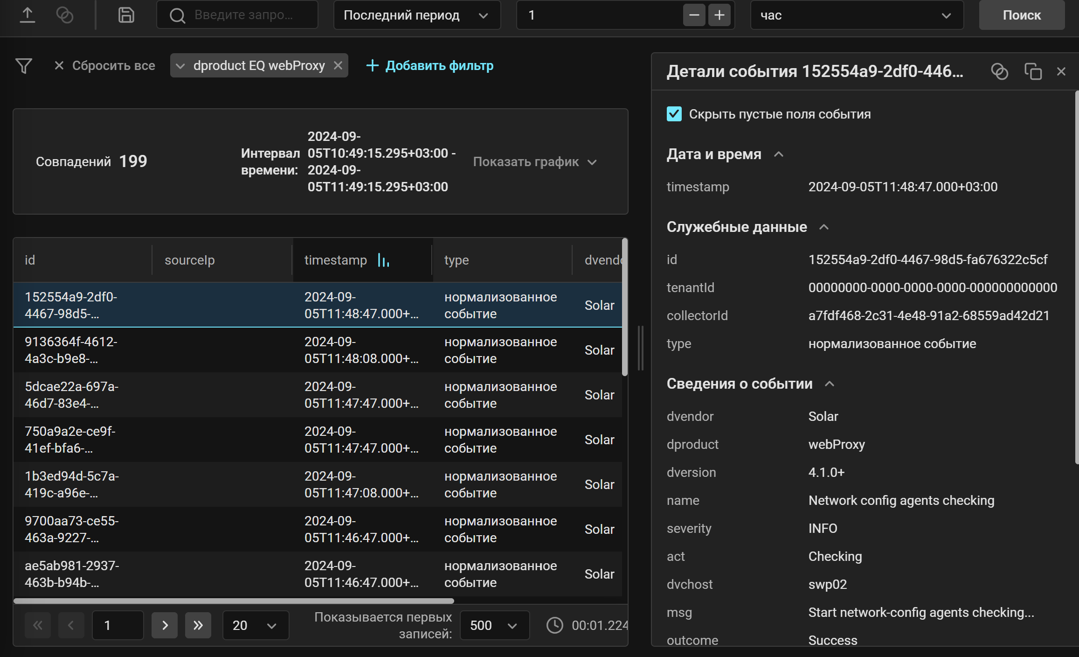Click 'Добавить фильтр' to add filter

(439, 65)
